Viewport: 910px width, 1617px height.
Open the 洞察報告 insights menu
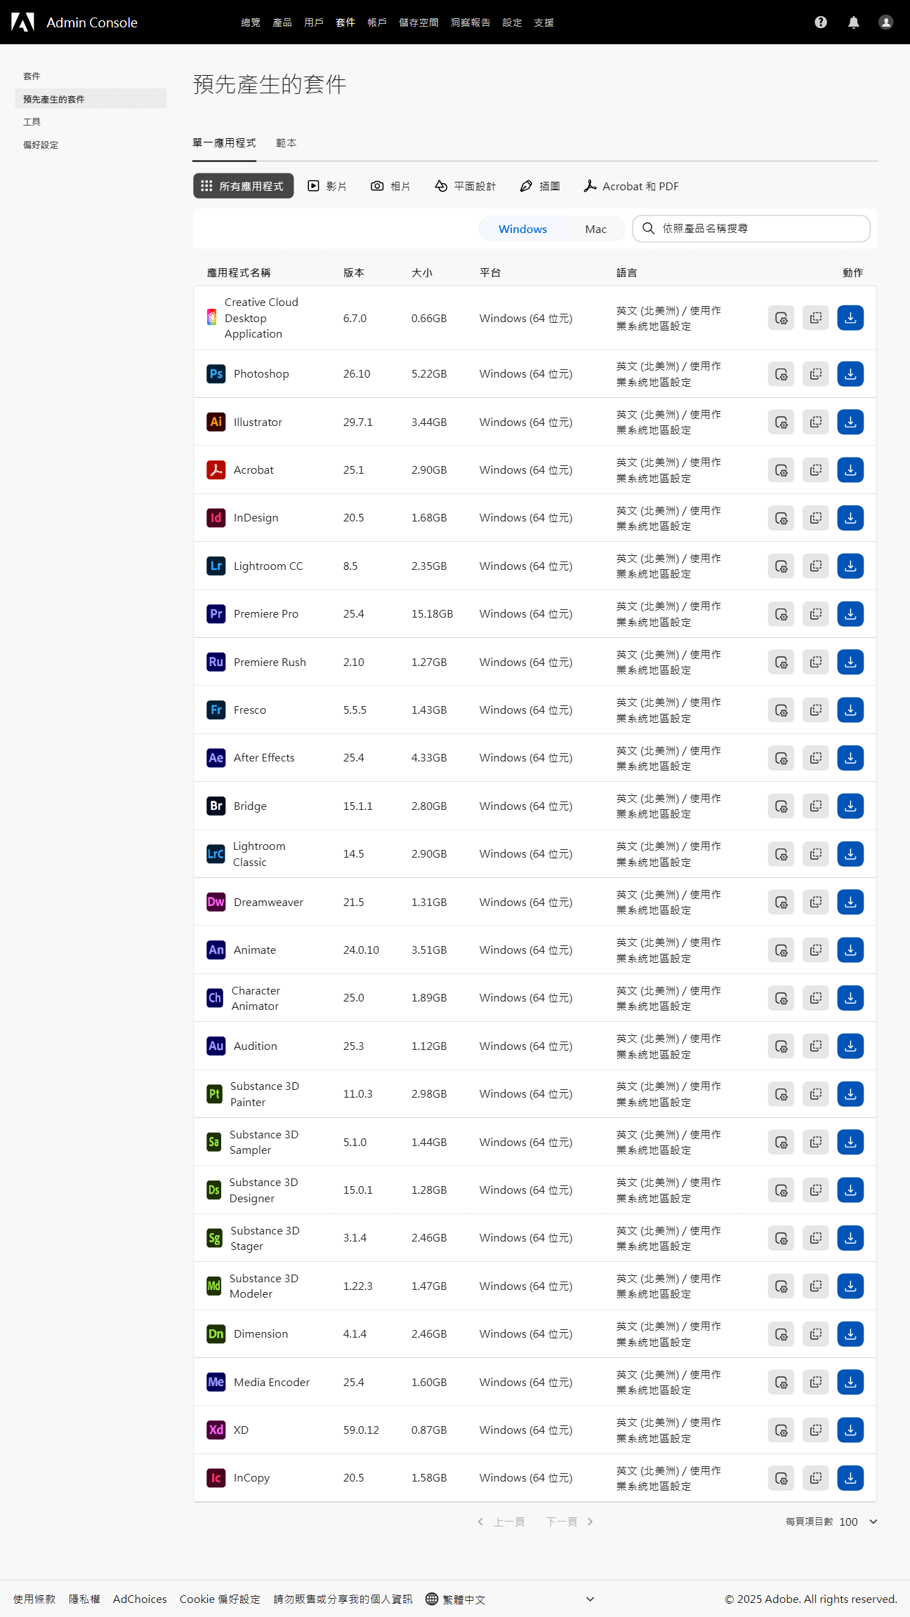(470, 22)
